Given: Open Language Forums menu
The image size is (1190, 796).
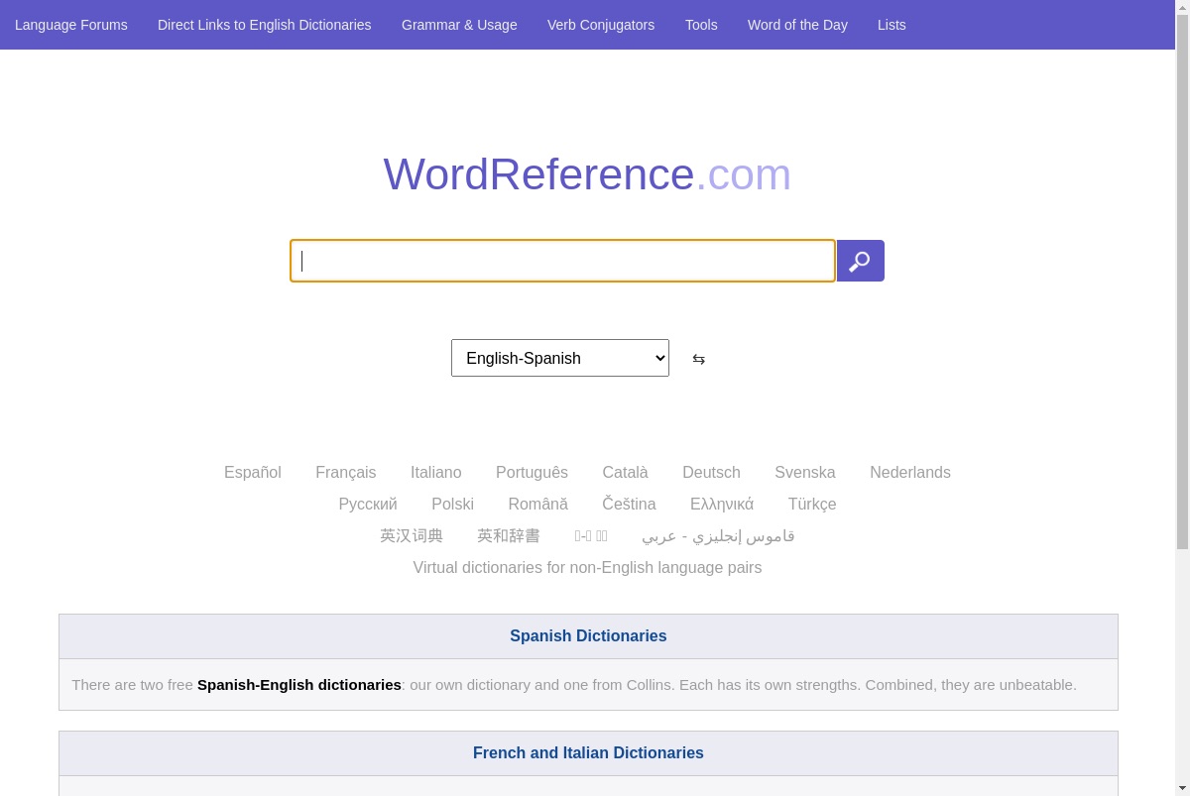Looking at the screenshot, I should point(71,25).
